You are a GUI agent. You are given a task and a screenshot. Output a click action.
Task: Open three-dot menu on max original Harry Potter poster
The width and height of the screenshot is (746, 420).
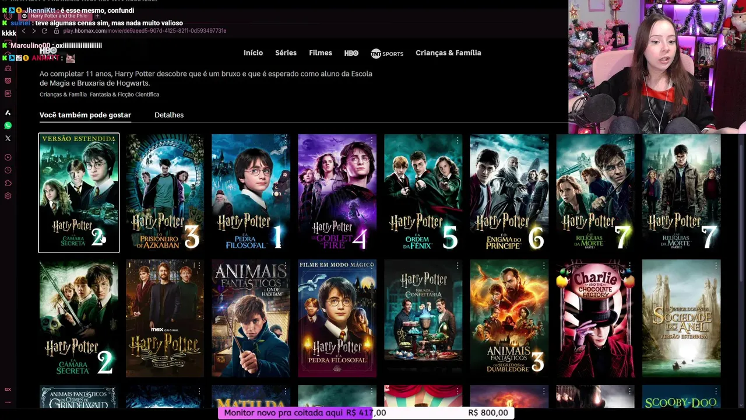[x=199, y=266]
